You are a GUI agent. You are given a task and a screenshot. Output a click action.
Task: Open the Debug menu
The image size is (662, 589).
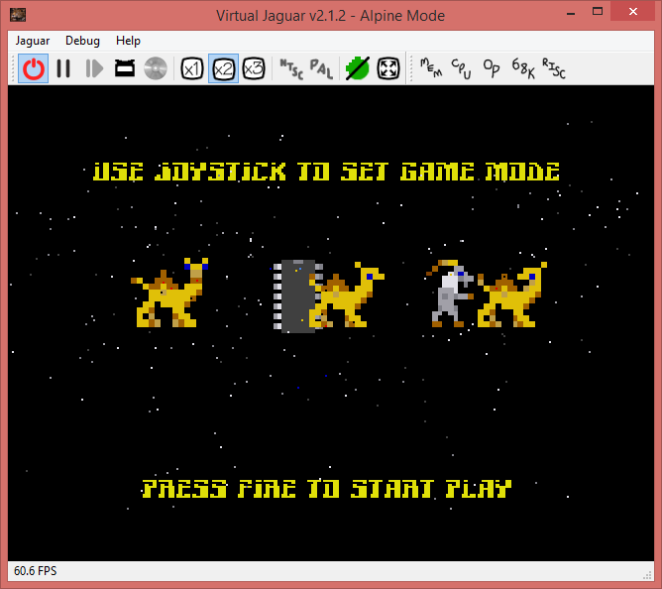coord(82,41)
